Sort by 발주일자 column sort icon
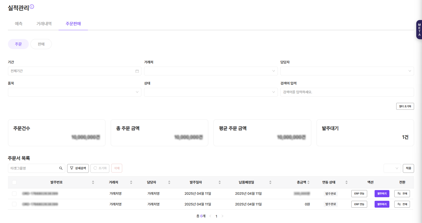This screenshot has width=422, height=223. coord(219,182)
